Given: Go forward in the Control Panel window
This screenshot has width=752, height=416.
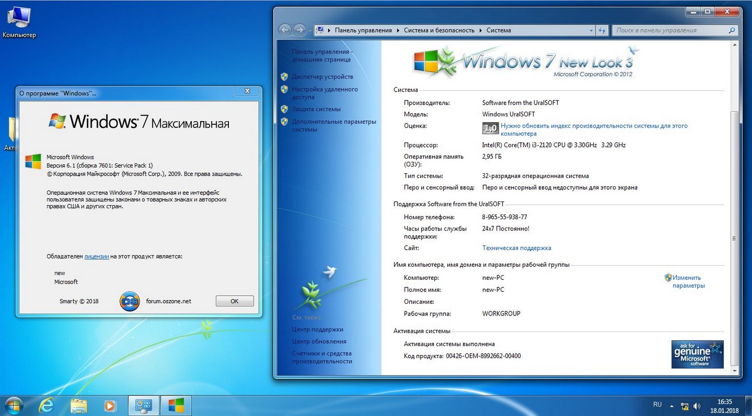Looking at the screenshot, I should click(299, 30).
